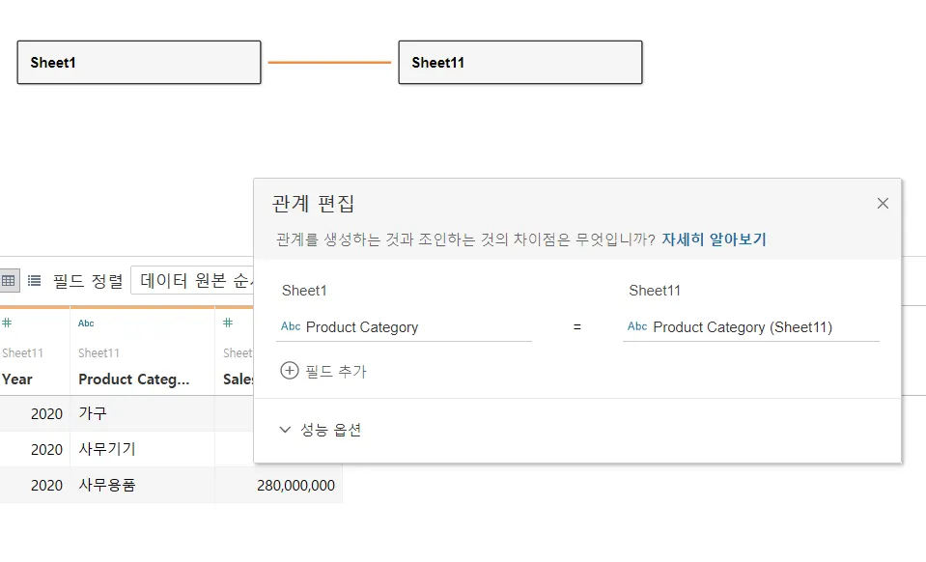
Task: Switch to data grid preview view
Action: tap(9, 281)
